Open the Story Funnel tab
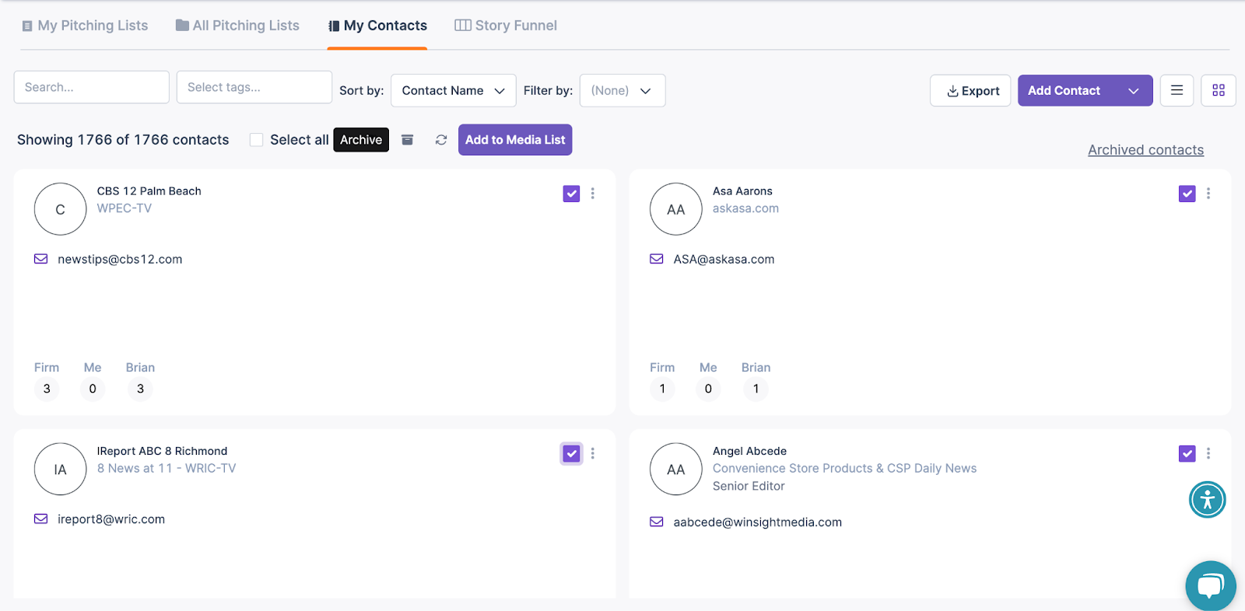This screenshot has height=611, width=1245. coord(506,26)
